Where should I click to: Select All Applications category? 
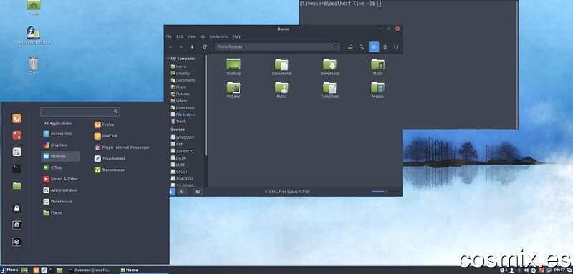58,124
